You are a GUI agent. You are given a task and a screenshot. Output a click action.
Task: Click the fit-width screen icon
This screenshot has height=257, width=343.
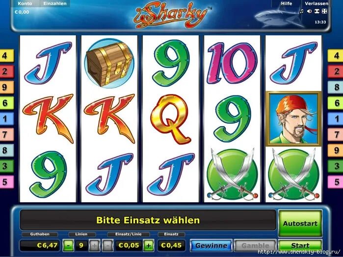tap(317, 11)
